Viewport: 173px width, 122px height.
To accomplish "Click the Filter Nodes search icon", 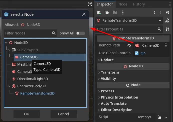I will 54,33.
